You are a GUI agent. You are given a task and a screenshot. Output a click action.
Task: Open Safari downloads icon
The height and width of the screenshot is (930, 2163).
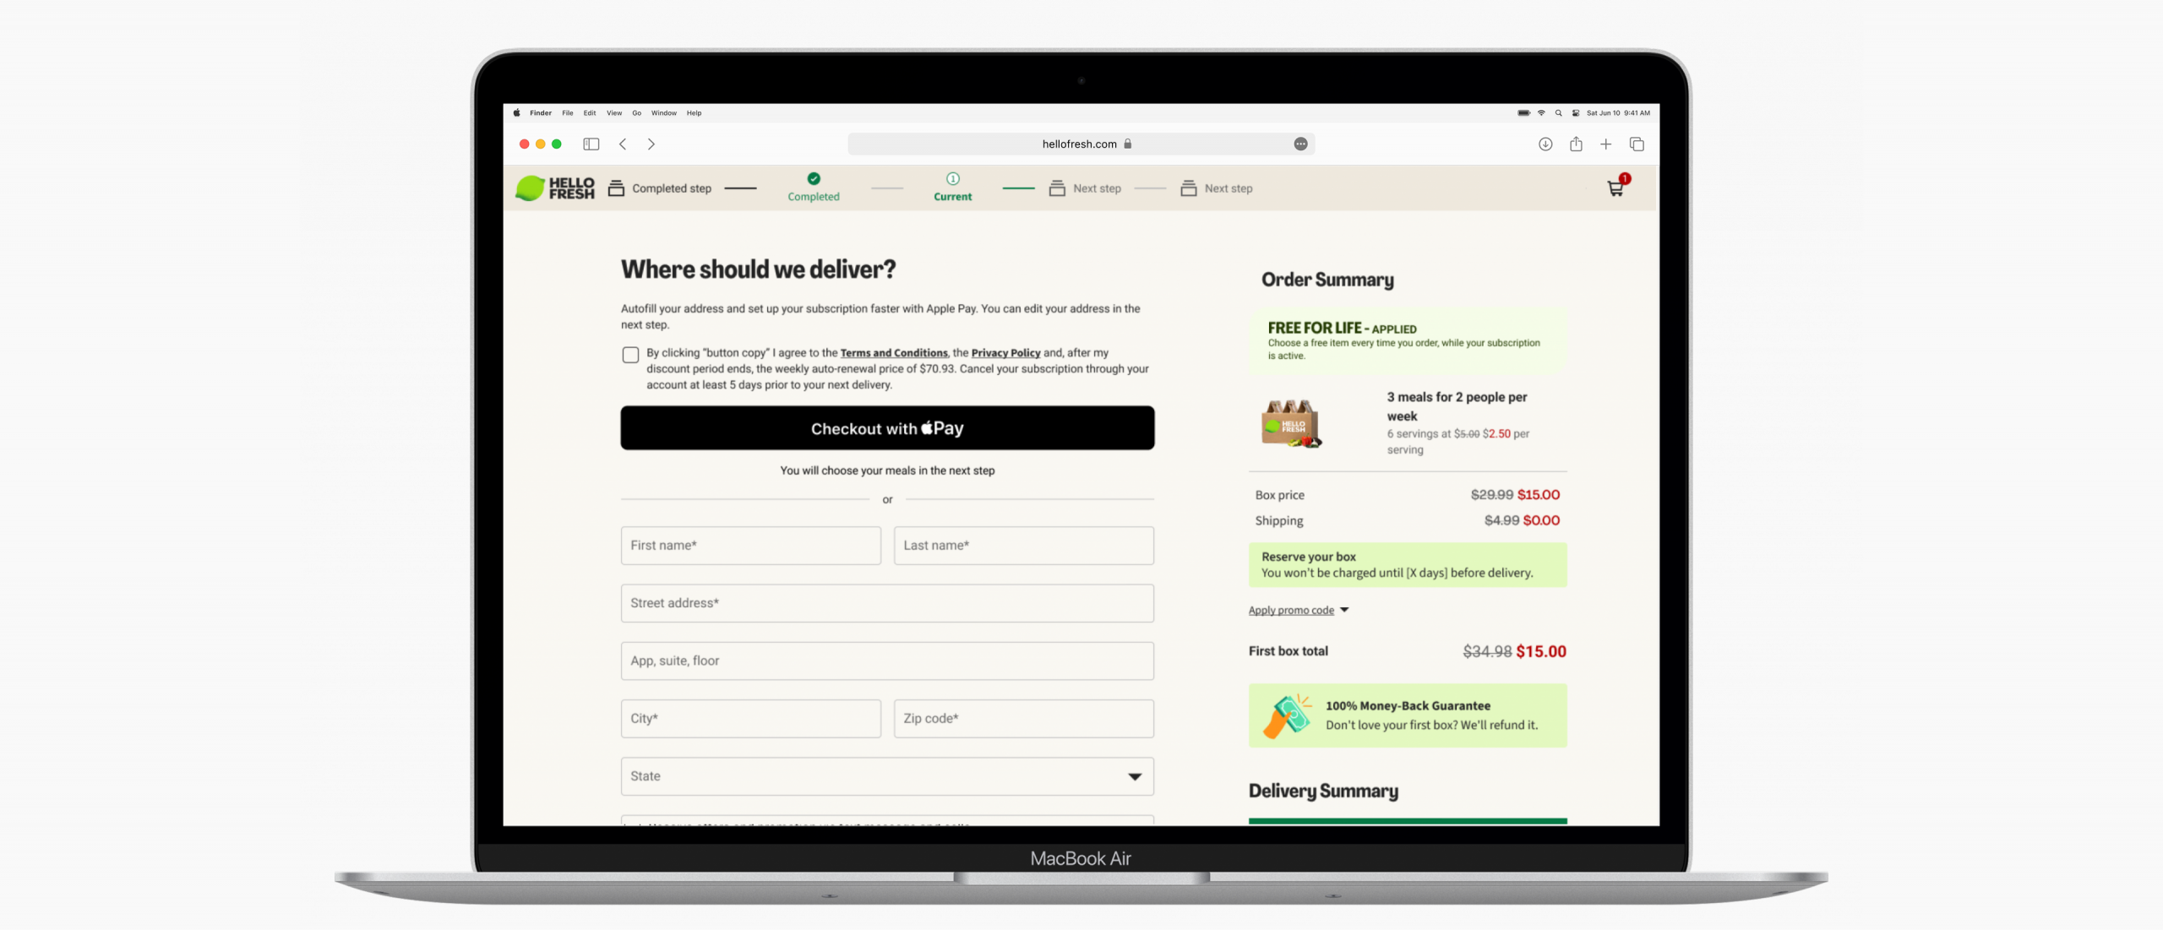click(1545, 144)
